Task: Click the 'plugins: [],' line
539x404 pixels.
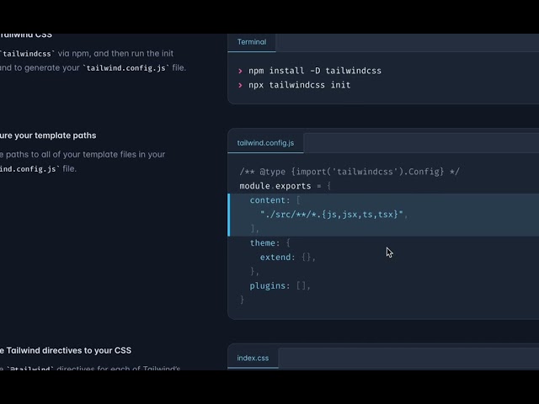Action: pyautogui.click(x=280, y=285)
